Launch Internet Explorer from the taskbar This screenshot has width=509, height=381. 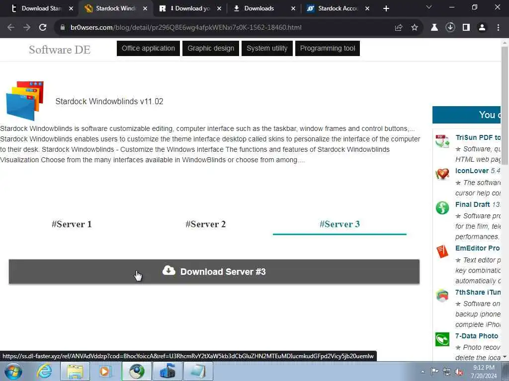click(44, 371)
